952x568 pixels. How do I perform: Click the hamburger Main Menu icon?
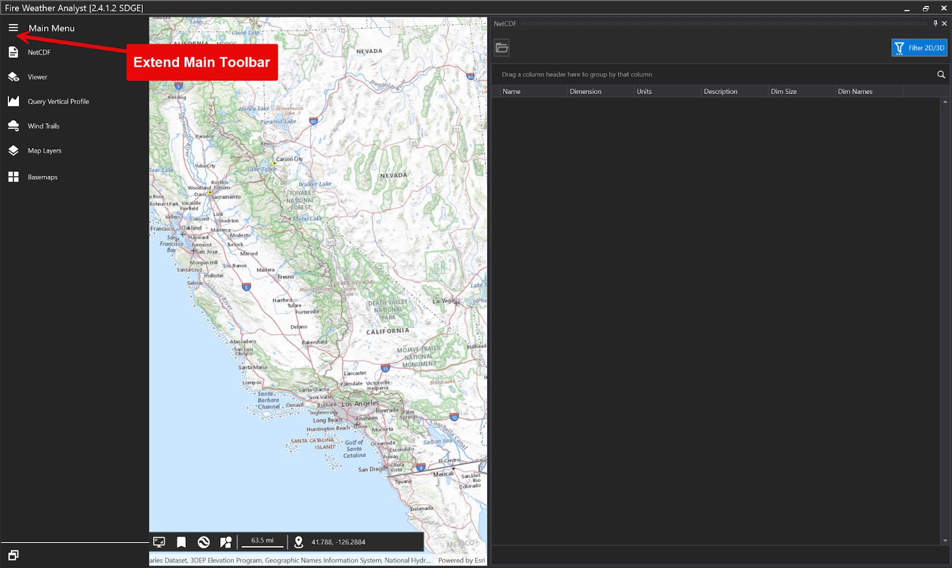(13, 27)
